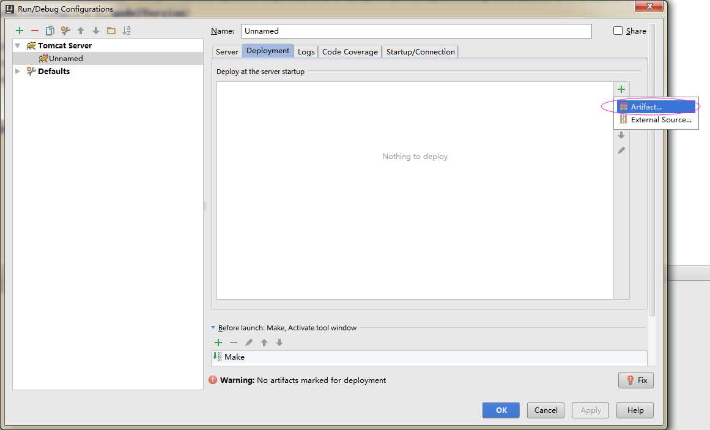710x430 pixels.
Task: Switch to Startup/Connection tab
Action: 421,51
